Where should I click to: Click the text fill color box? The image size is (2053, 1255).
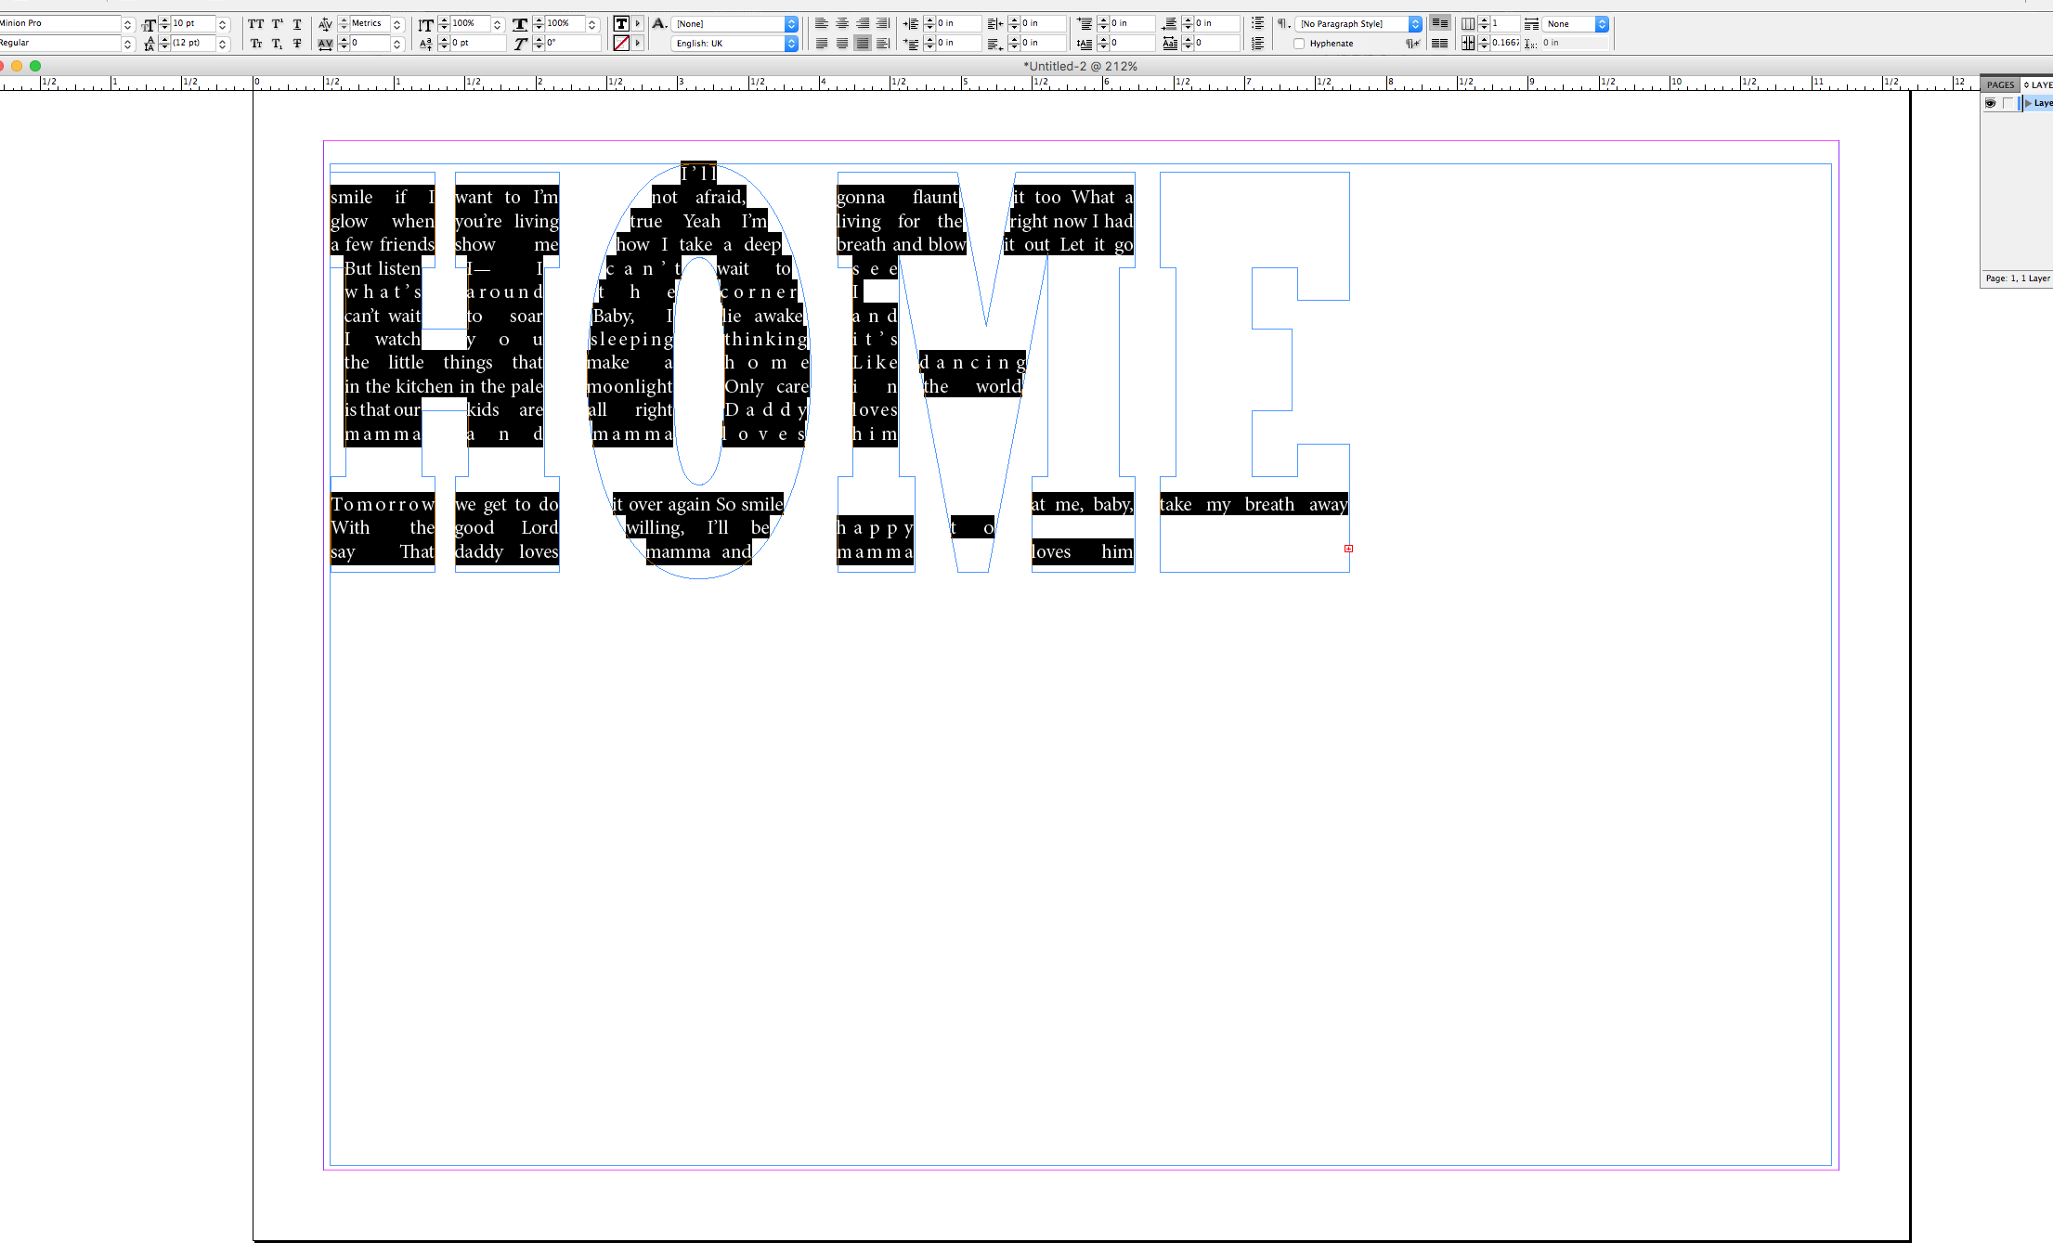[x=621, y=24]
